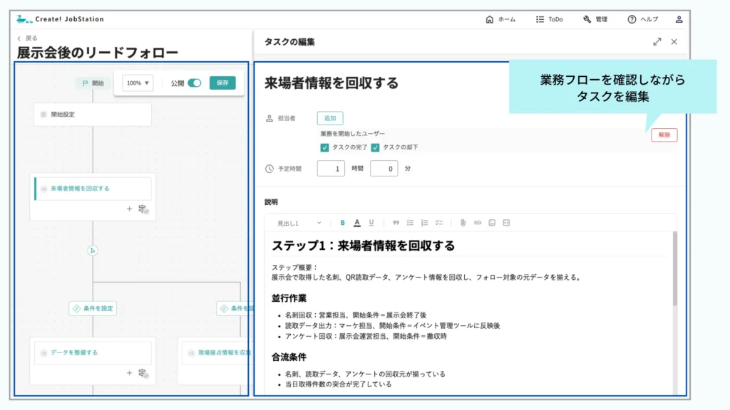Insert an image into the description
Screen dimensions: 730x410
(492, 223)
